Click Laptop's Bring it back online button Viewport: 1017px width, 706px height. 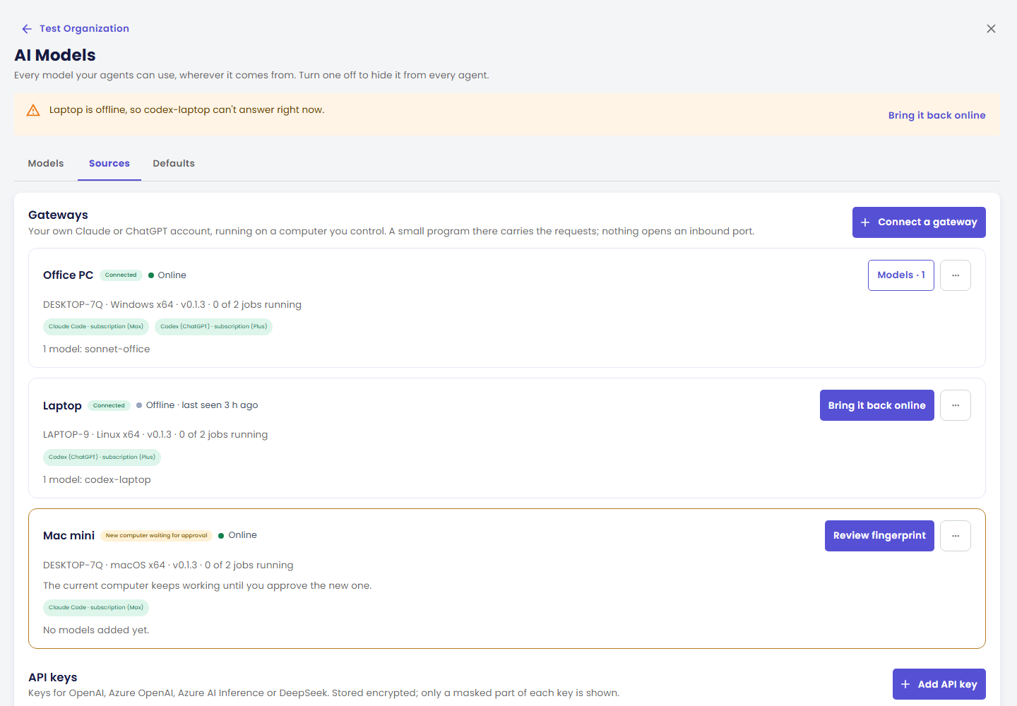876,405
